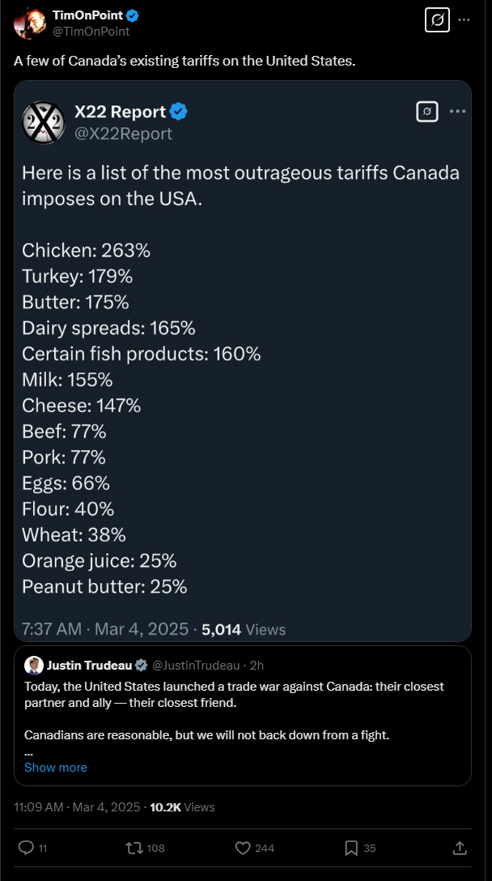
Task: Bookmark this post
Action: click(x=351, y=848)
